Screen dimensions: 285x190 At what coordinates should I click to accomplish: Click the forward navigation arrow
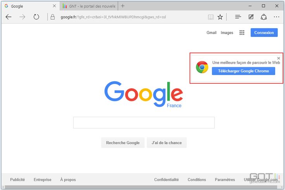22,17
